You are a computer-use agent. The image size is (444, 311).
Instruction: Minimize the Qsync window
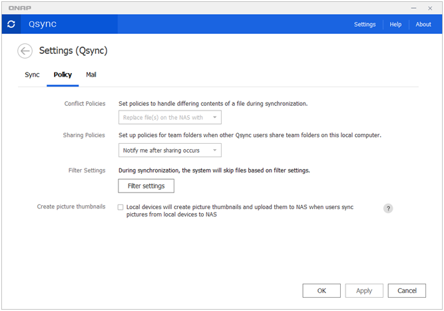pos(413,8)
